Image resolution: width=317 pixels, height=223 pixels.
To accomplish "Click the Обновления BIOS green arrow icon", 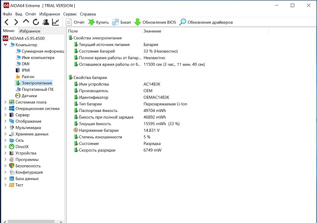I will 138,22.
